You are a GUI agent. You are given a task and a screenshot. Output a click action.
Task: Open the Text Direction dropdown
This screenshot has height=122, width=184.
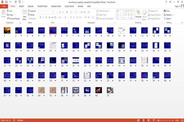pos(103,11)
